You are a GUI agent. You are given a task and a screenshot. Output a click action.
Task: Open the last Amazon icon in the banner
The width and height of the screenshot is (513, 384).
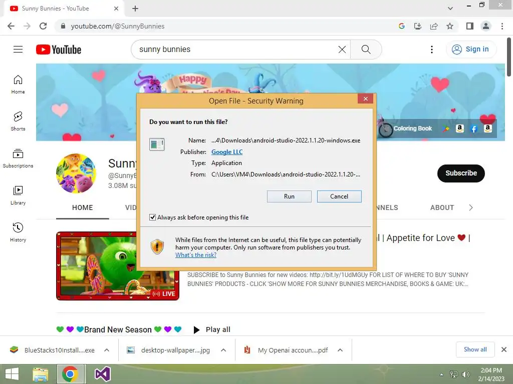pyautogui.click(x=487, y=128)
